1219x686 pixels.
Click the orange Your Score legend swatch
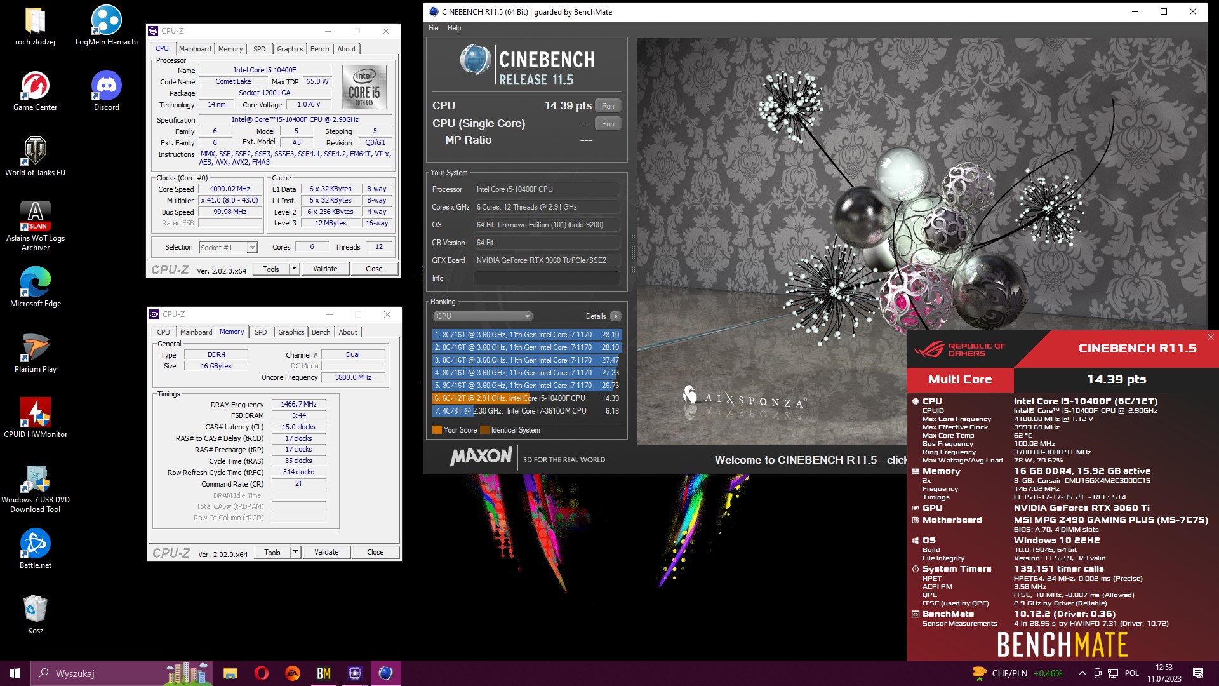(x=437, y=430)
